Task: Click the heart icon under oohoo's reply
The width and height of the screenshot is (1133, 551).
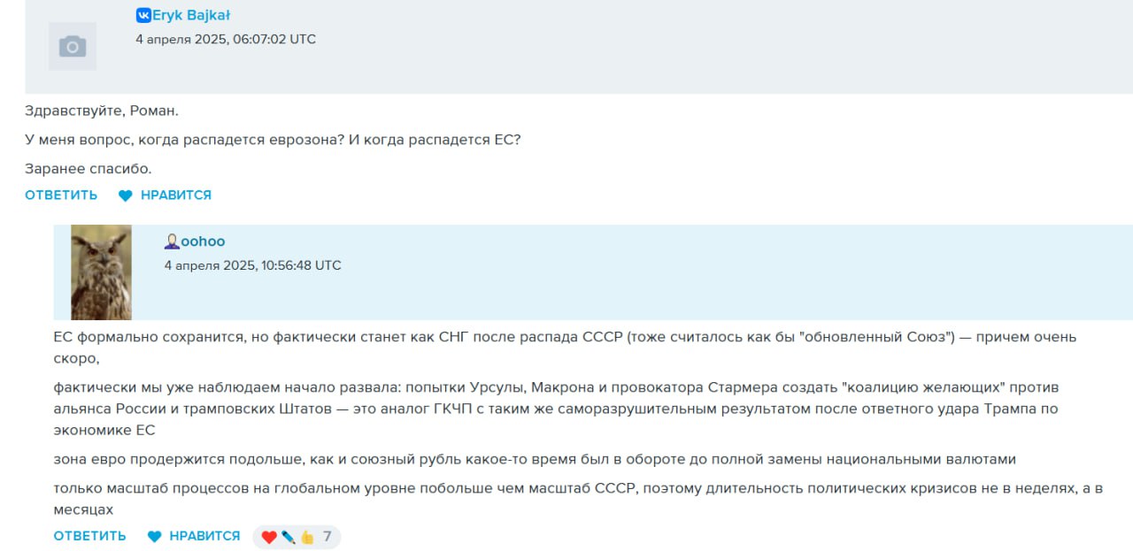Action: tap(155, 537)
